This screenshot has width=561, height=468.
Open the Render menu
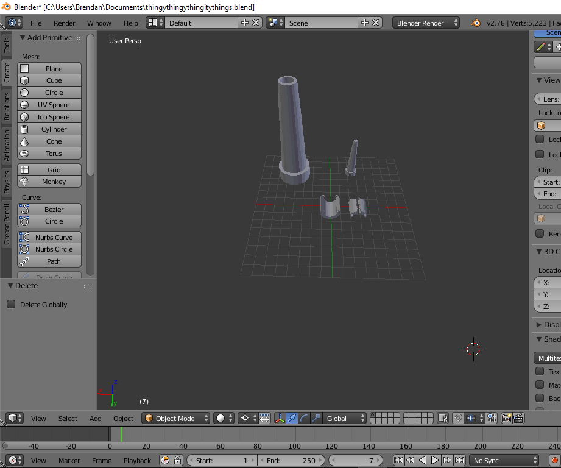pos(64,23)
